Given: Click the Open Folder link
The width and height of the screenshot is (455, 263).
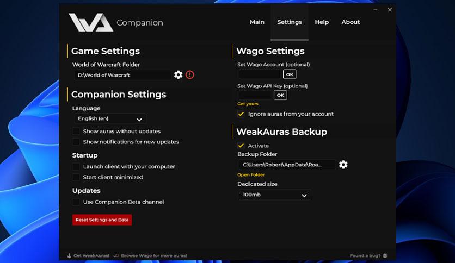Looking at the screenshot, I should point(251,175).
